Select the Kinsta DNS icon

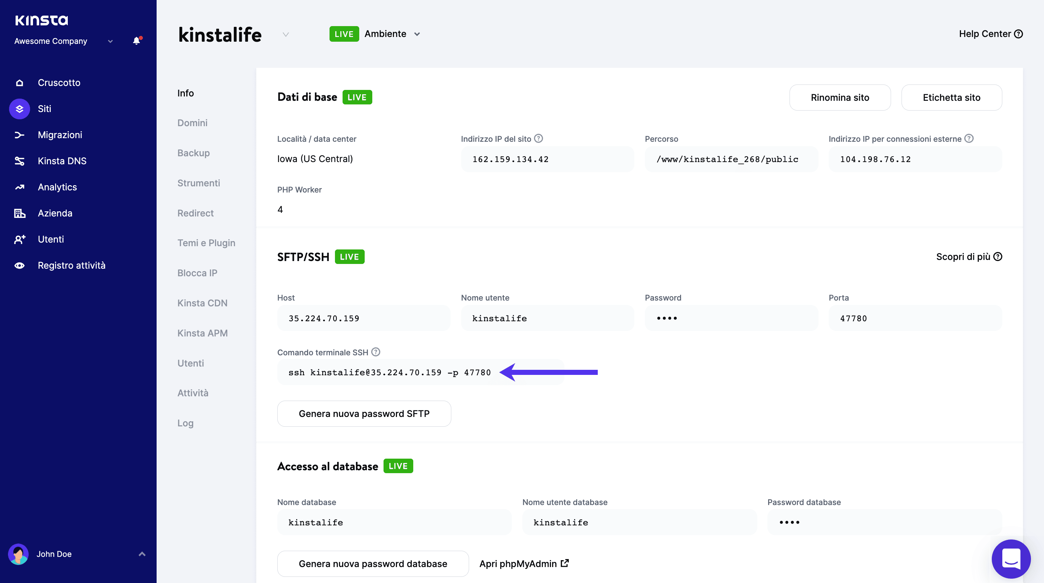pos(19,161)
